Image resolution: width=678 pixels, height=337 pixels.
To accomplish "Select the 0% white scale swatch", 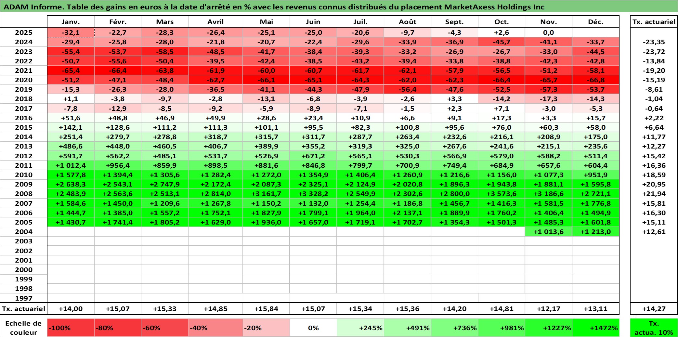I will (313, 328).
